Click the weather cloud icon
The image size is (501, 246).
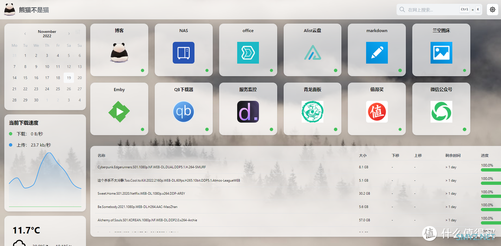[x=19, y=244]
